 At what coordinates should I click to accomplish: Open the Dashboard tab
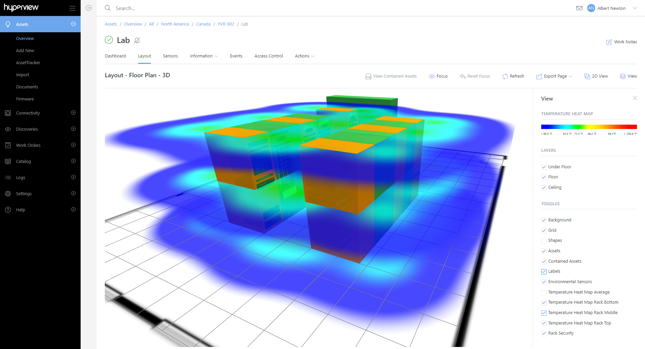(x=115, y=56)
